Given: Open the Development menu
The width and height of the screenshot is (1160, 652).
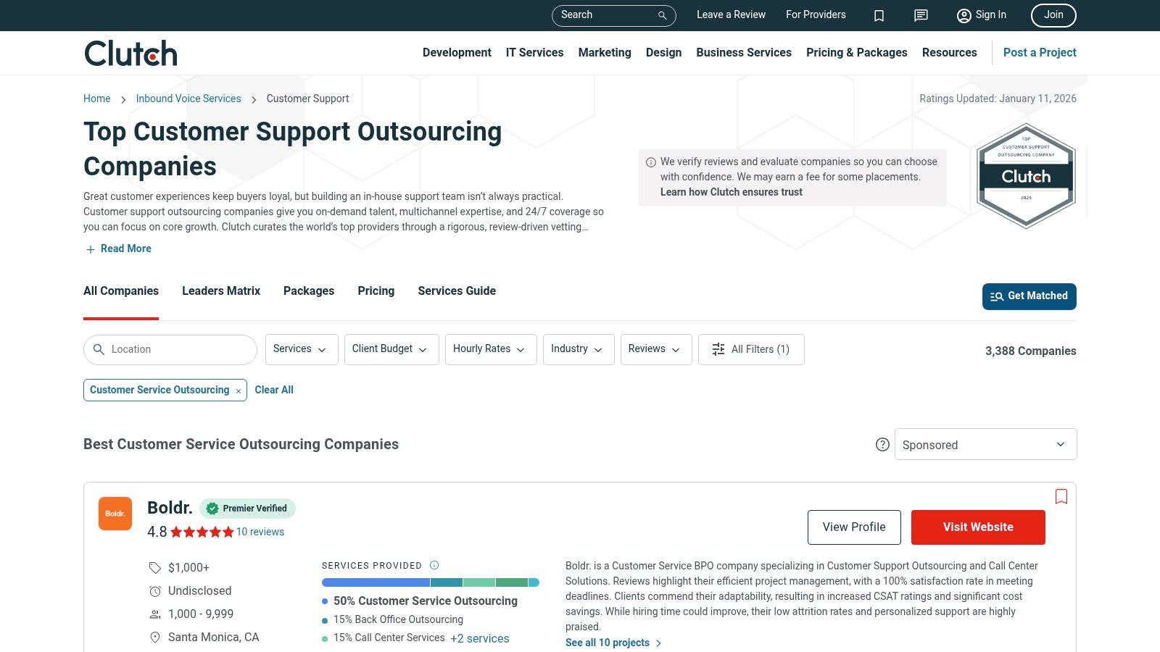Looking at the screenshot, I should (x=457, y=52).
